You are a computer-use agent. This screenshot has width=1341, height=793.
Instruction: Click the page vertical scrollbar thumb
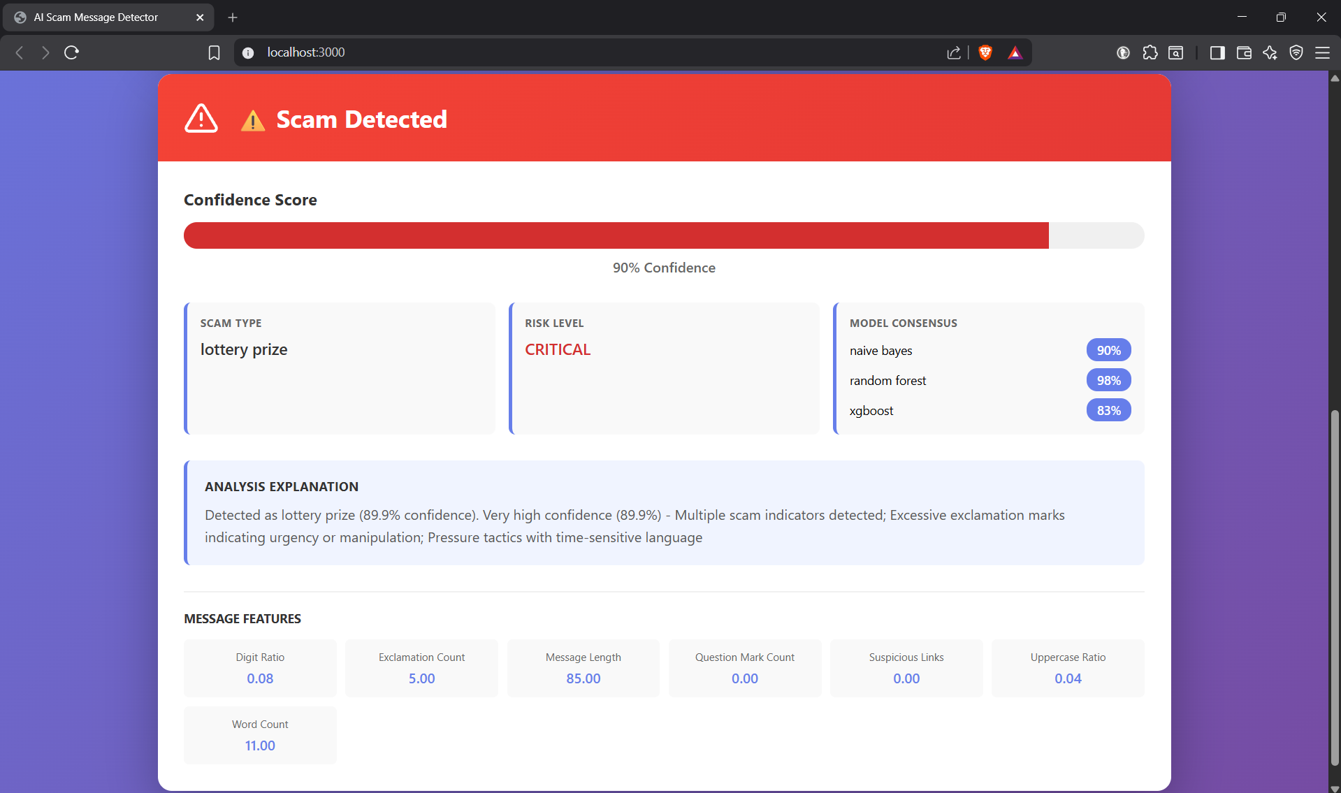1335,587
